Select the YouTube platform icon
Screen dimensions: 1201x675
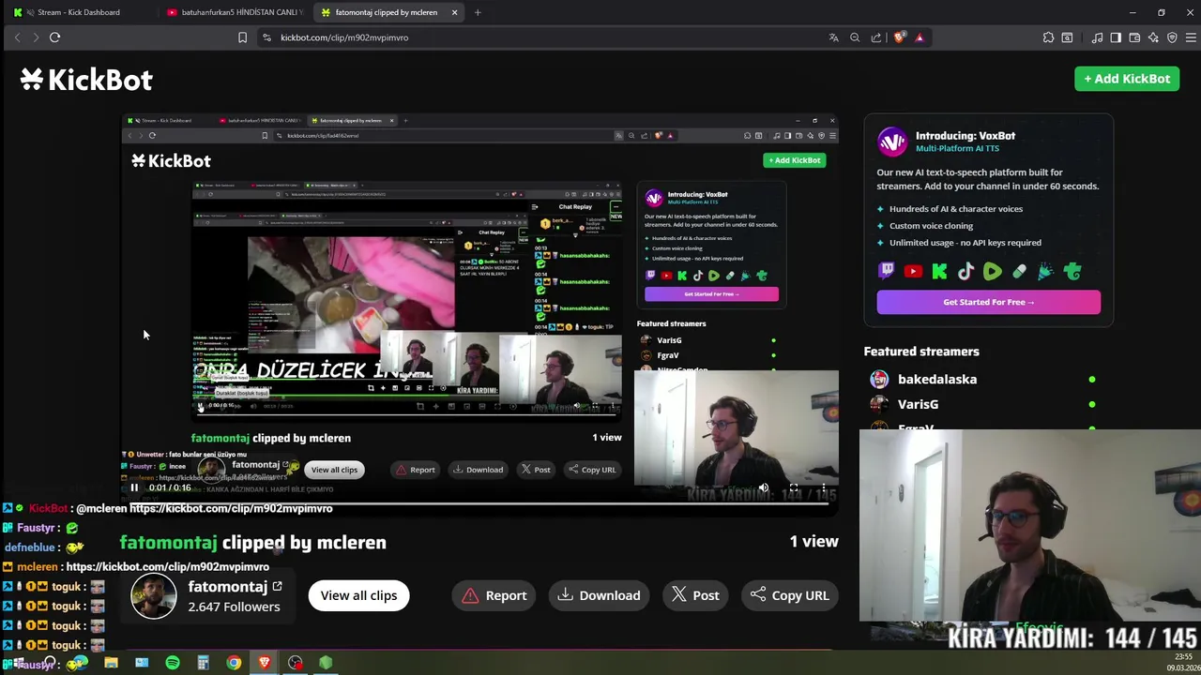pos(913,272)
